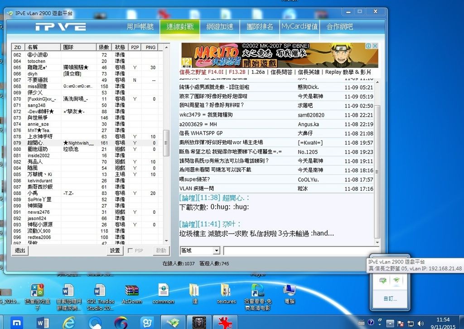Click 自訂... in the tray overflow popup

point(390,299)
